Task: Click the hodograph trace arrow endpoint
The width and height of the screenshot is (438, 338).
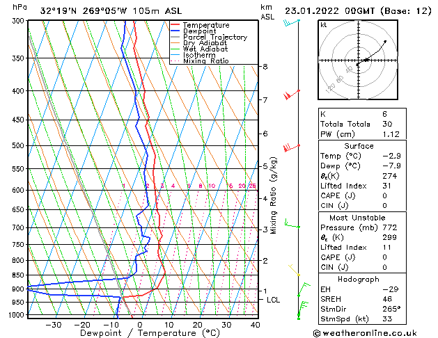Action: (x=385, y=41)
